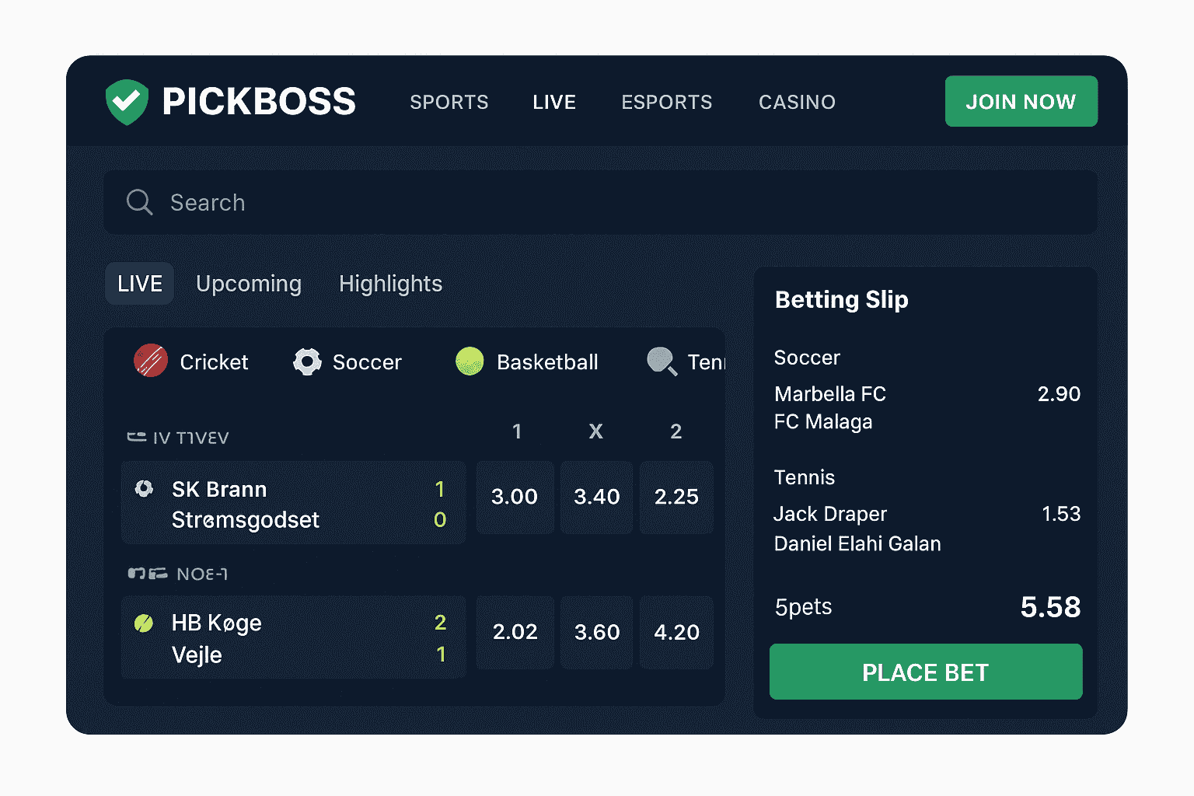Go to the Casino section

point(797,102)
